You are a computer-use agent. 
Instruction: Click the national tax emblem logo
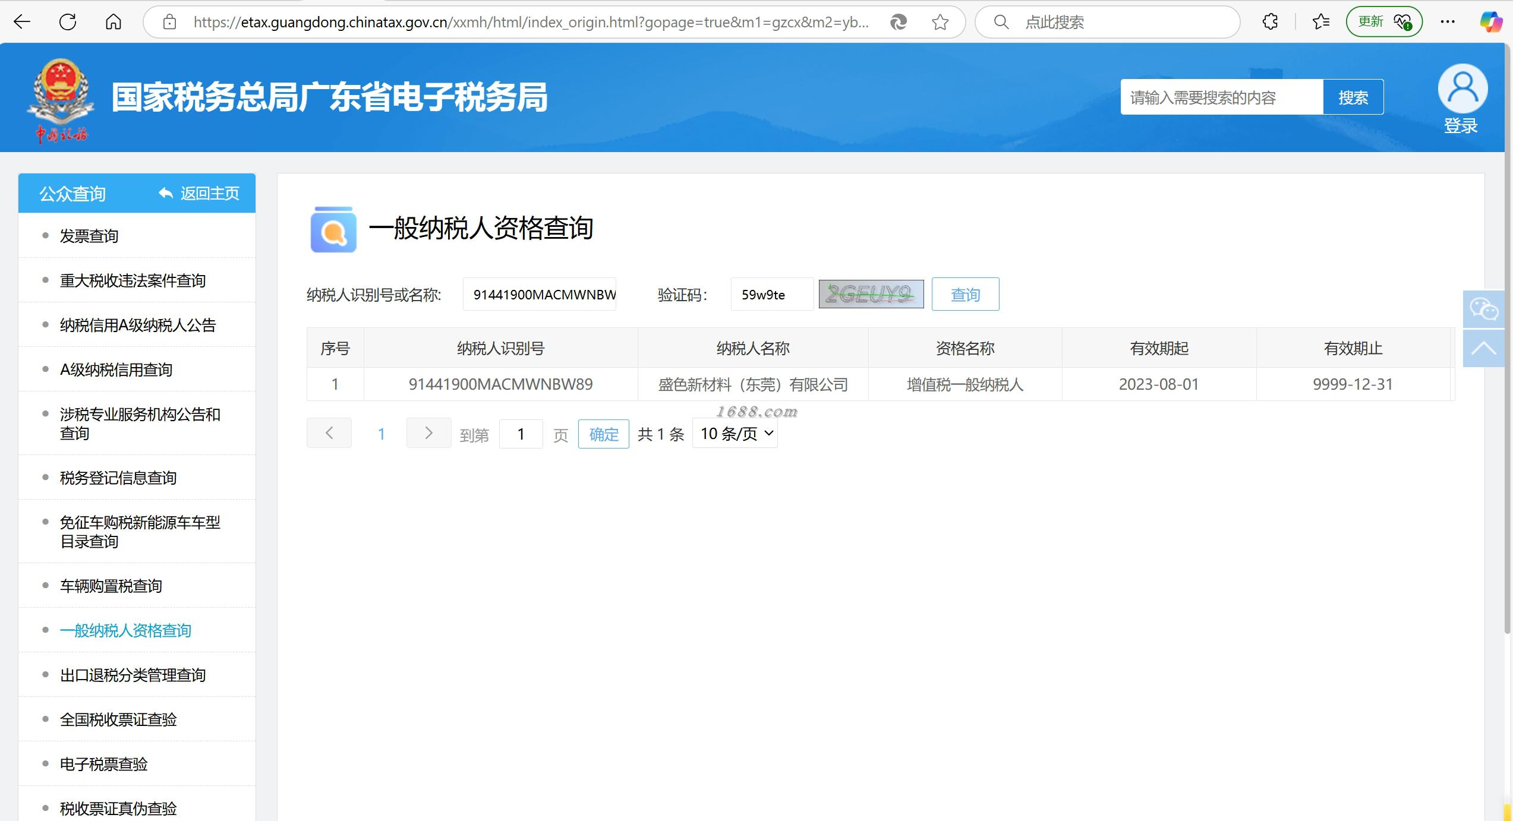60,100
